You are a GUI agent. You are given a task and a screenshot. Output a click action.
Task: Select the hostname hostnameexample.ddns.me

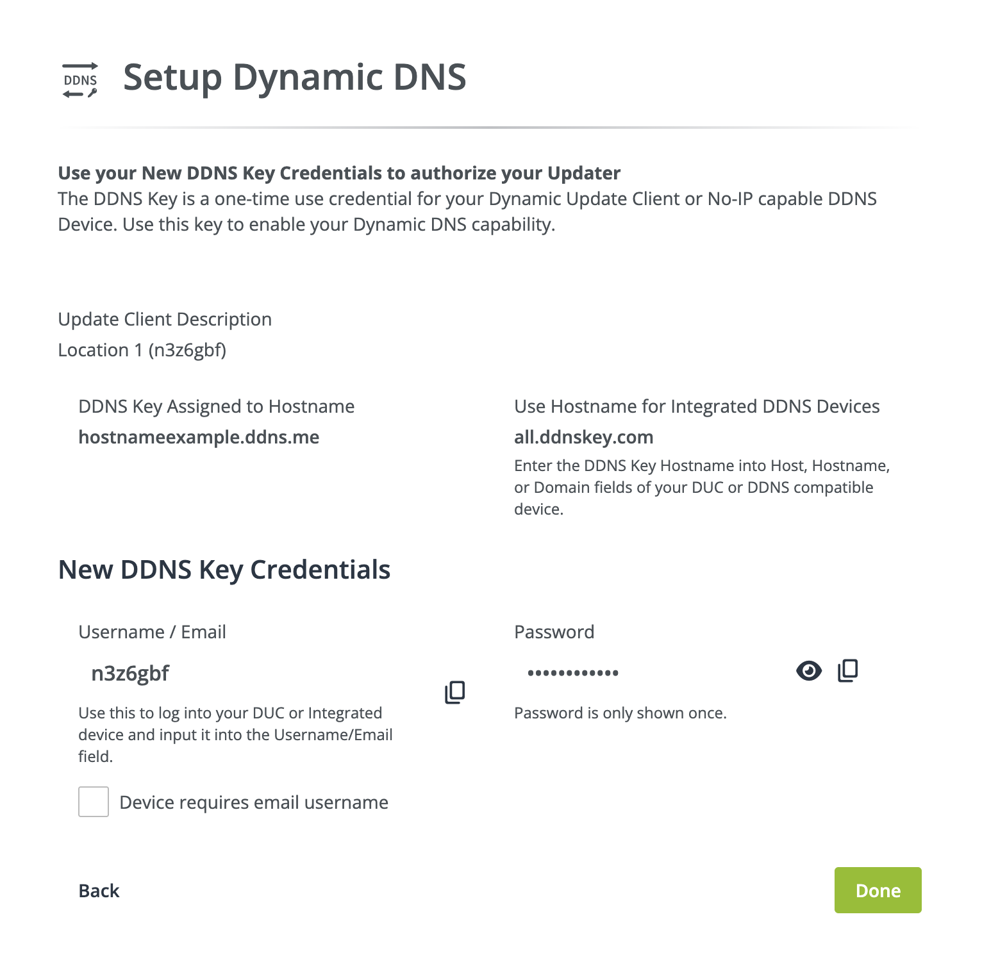(x=199, y=436)
